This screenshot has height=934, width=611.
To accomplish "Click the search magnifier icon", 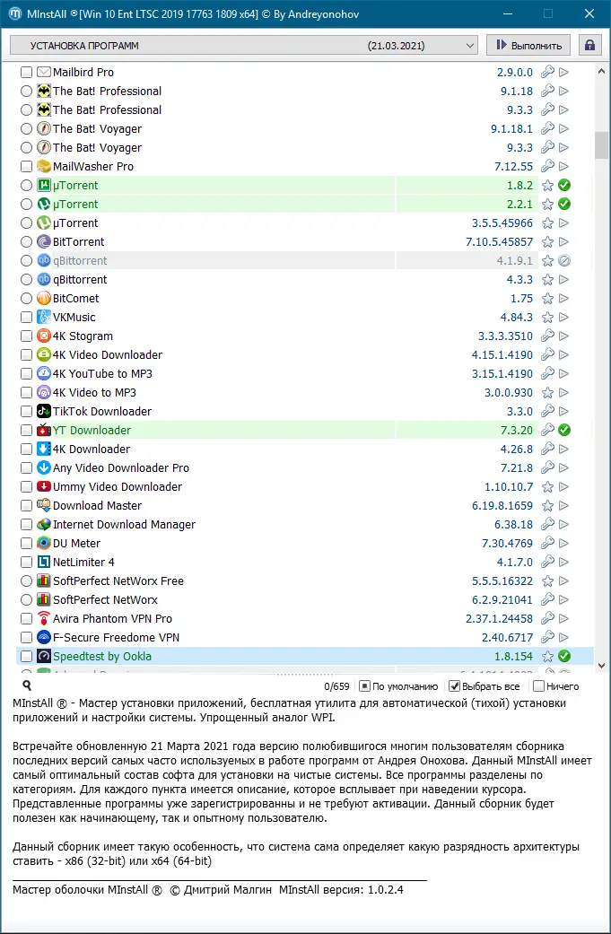I will pyautogui.click(x=26, y=685).
